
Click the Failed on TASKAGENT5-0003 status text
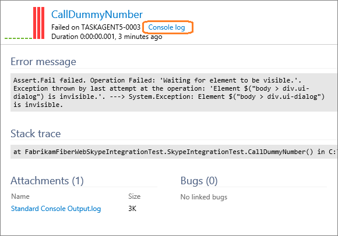pyautogui.click(x=96, y=27)
